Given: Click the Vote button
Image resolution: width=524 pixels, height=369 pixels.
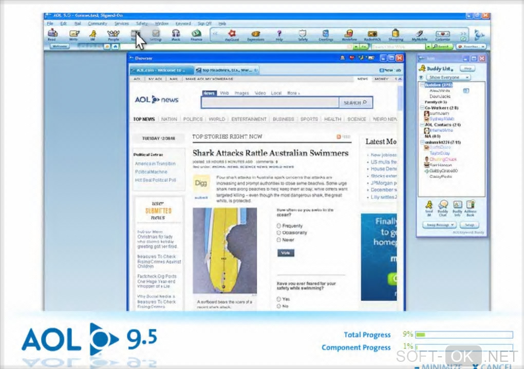Looking at the screenshot, I should coord(286,253).
